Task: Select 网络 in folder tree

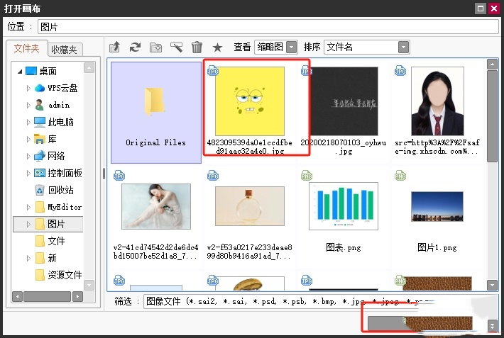Action: (50, 156)
